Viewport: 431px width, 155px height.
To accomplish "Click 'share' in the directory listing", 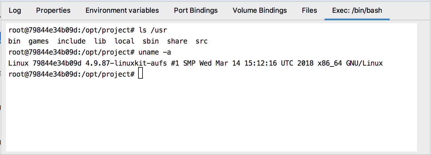I will coord(177,41).
